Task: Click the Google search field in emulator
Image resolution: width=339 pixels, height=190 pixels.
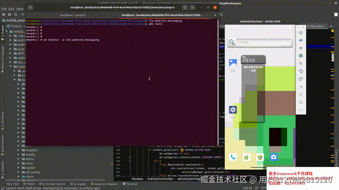Action: 263,42
